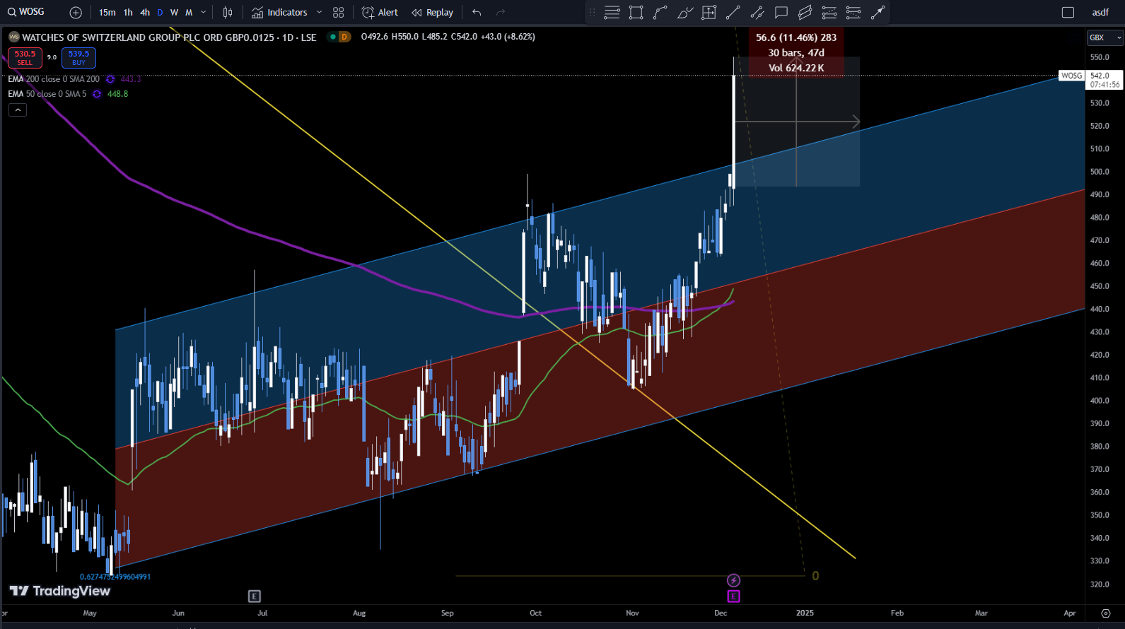This screenshot has width=1125, height=629.
Task: Click the orange D delayed-data badge
Action: pyautogui.click(x=344, y=37)
